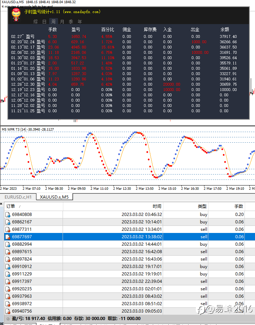Select order icon for 69897615
This screenshot has width=255, height=325.
click(8, 252)
